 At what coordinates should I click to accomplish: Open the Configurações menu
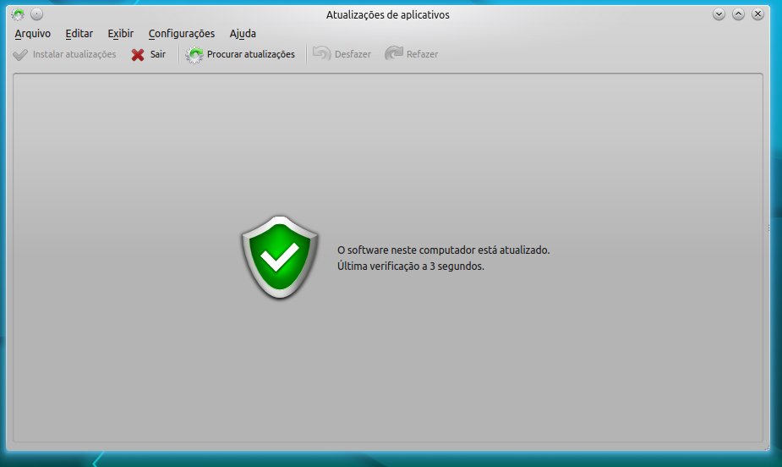pos(182,34)
